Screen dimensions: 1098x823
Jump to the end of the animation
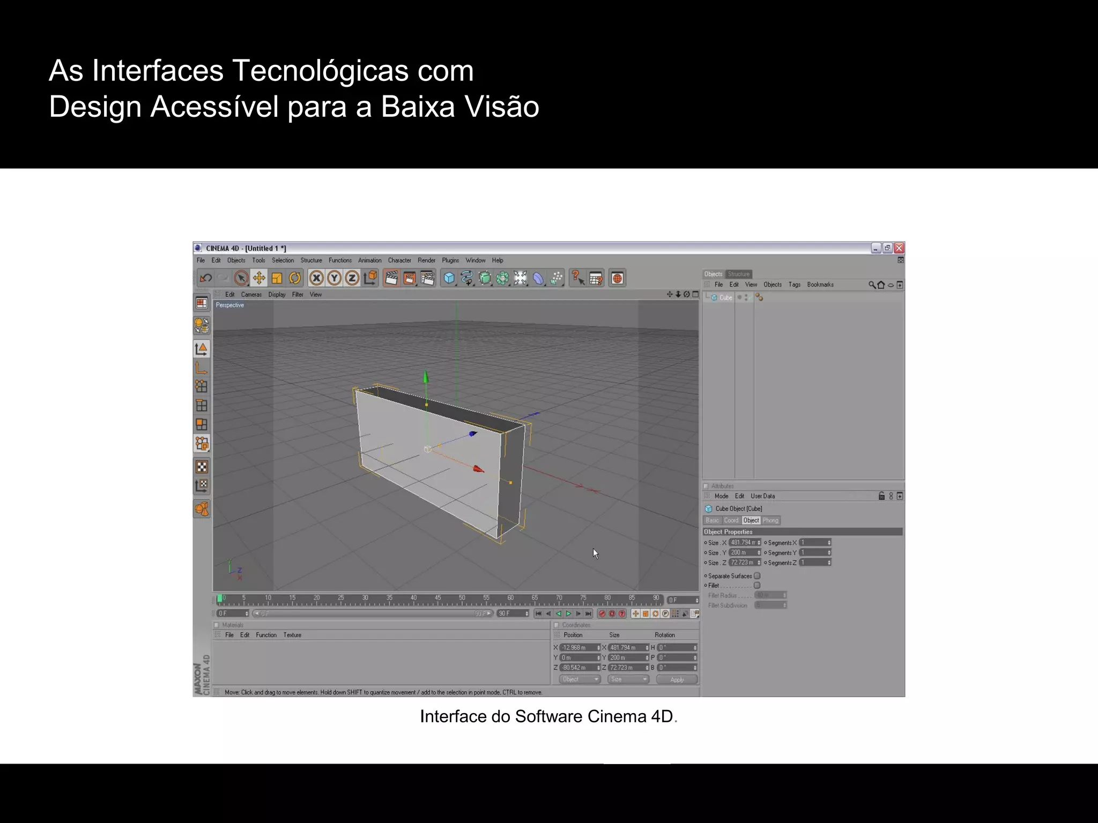click(589, 614)
